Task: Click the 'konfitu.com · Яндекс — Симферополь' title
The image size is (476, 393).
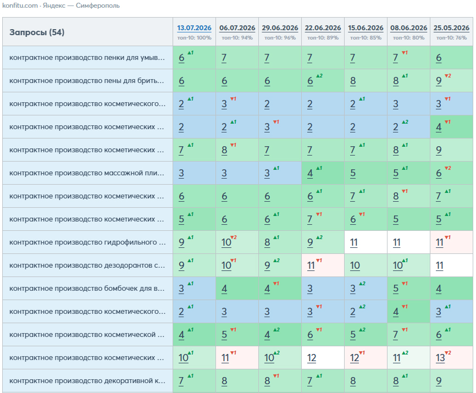Action: 60,5
